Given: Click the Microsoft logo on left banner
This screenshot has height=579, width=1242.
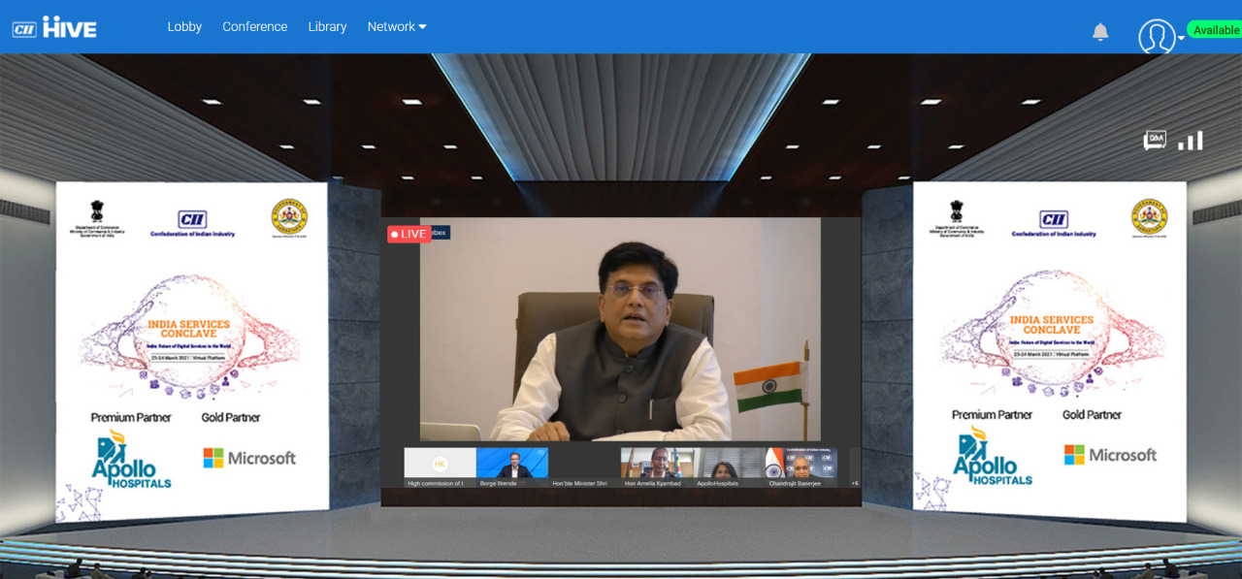Looking at the screenshot, I should pyautogui.click(x=249, y=458).
